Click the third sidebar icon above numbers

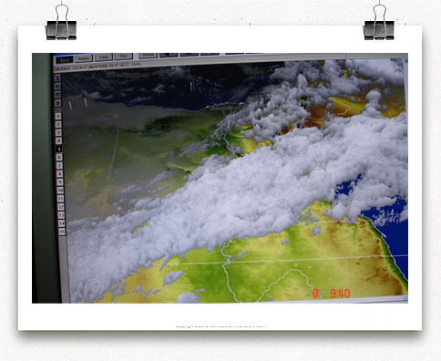[57, 95]
